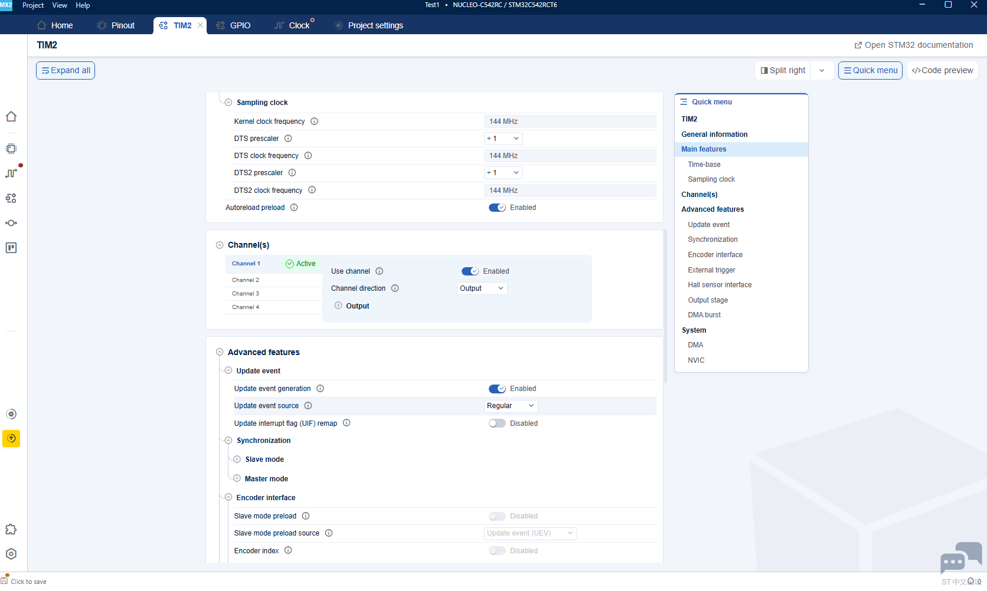This screenshot has width=987, height=591.
Task: Collapse the Advanced features section
Action: click(x=220, y=352)
